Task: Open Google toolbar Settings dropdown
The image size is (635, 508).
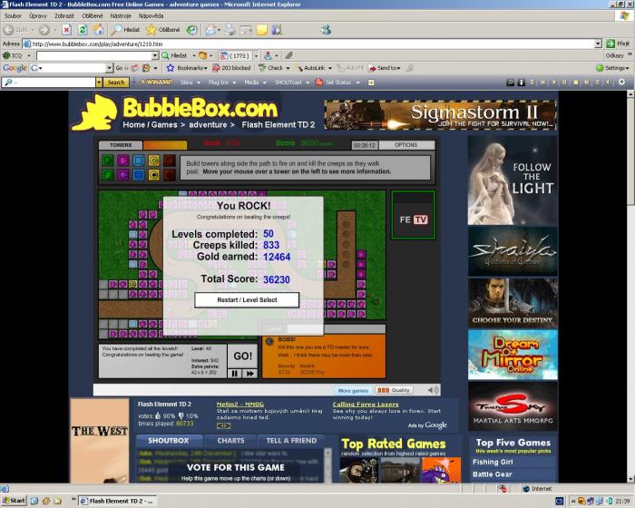Action: pyautogui.click(x=627, y=68)
